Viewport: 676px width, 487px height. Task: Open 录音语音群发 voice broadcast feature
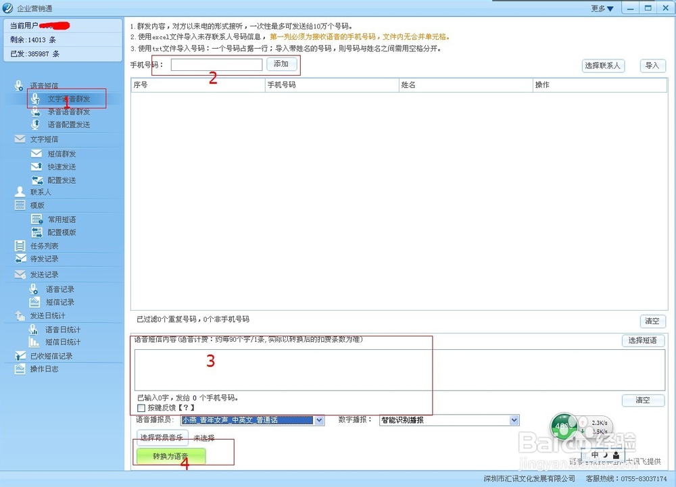[68, 111]
